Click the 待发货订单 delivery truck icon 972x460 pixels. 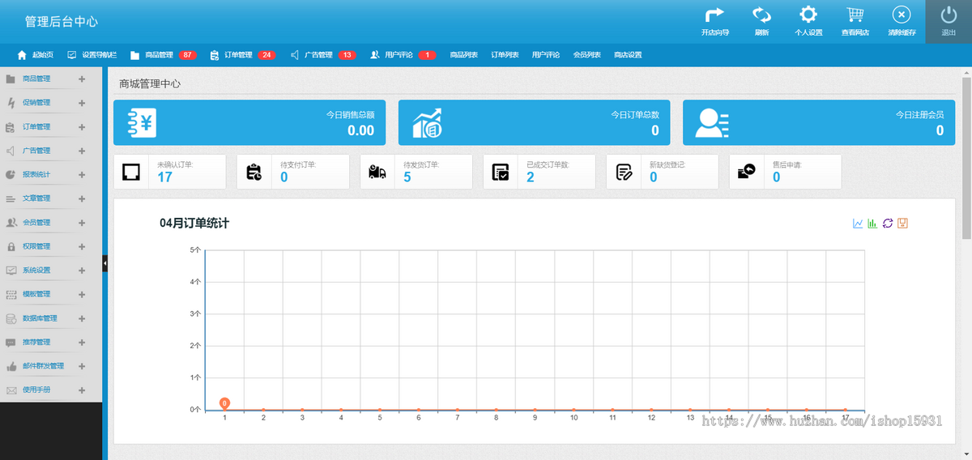[377, 172]
